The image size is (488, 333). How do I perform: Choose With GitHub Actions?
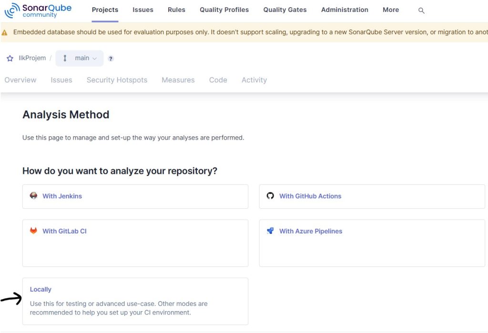coord(372,196)
